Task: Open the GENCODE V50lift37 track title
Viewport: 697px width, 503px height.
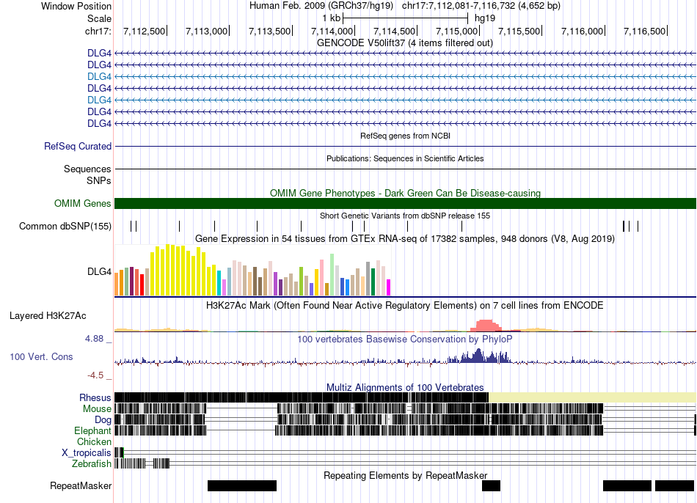Action: [x=404, y=43]
